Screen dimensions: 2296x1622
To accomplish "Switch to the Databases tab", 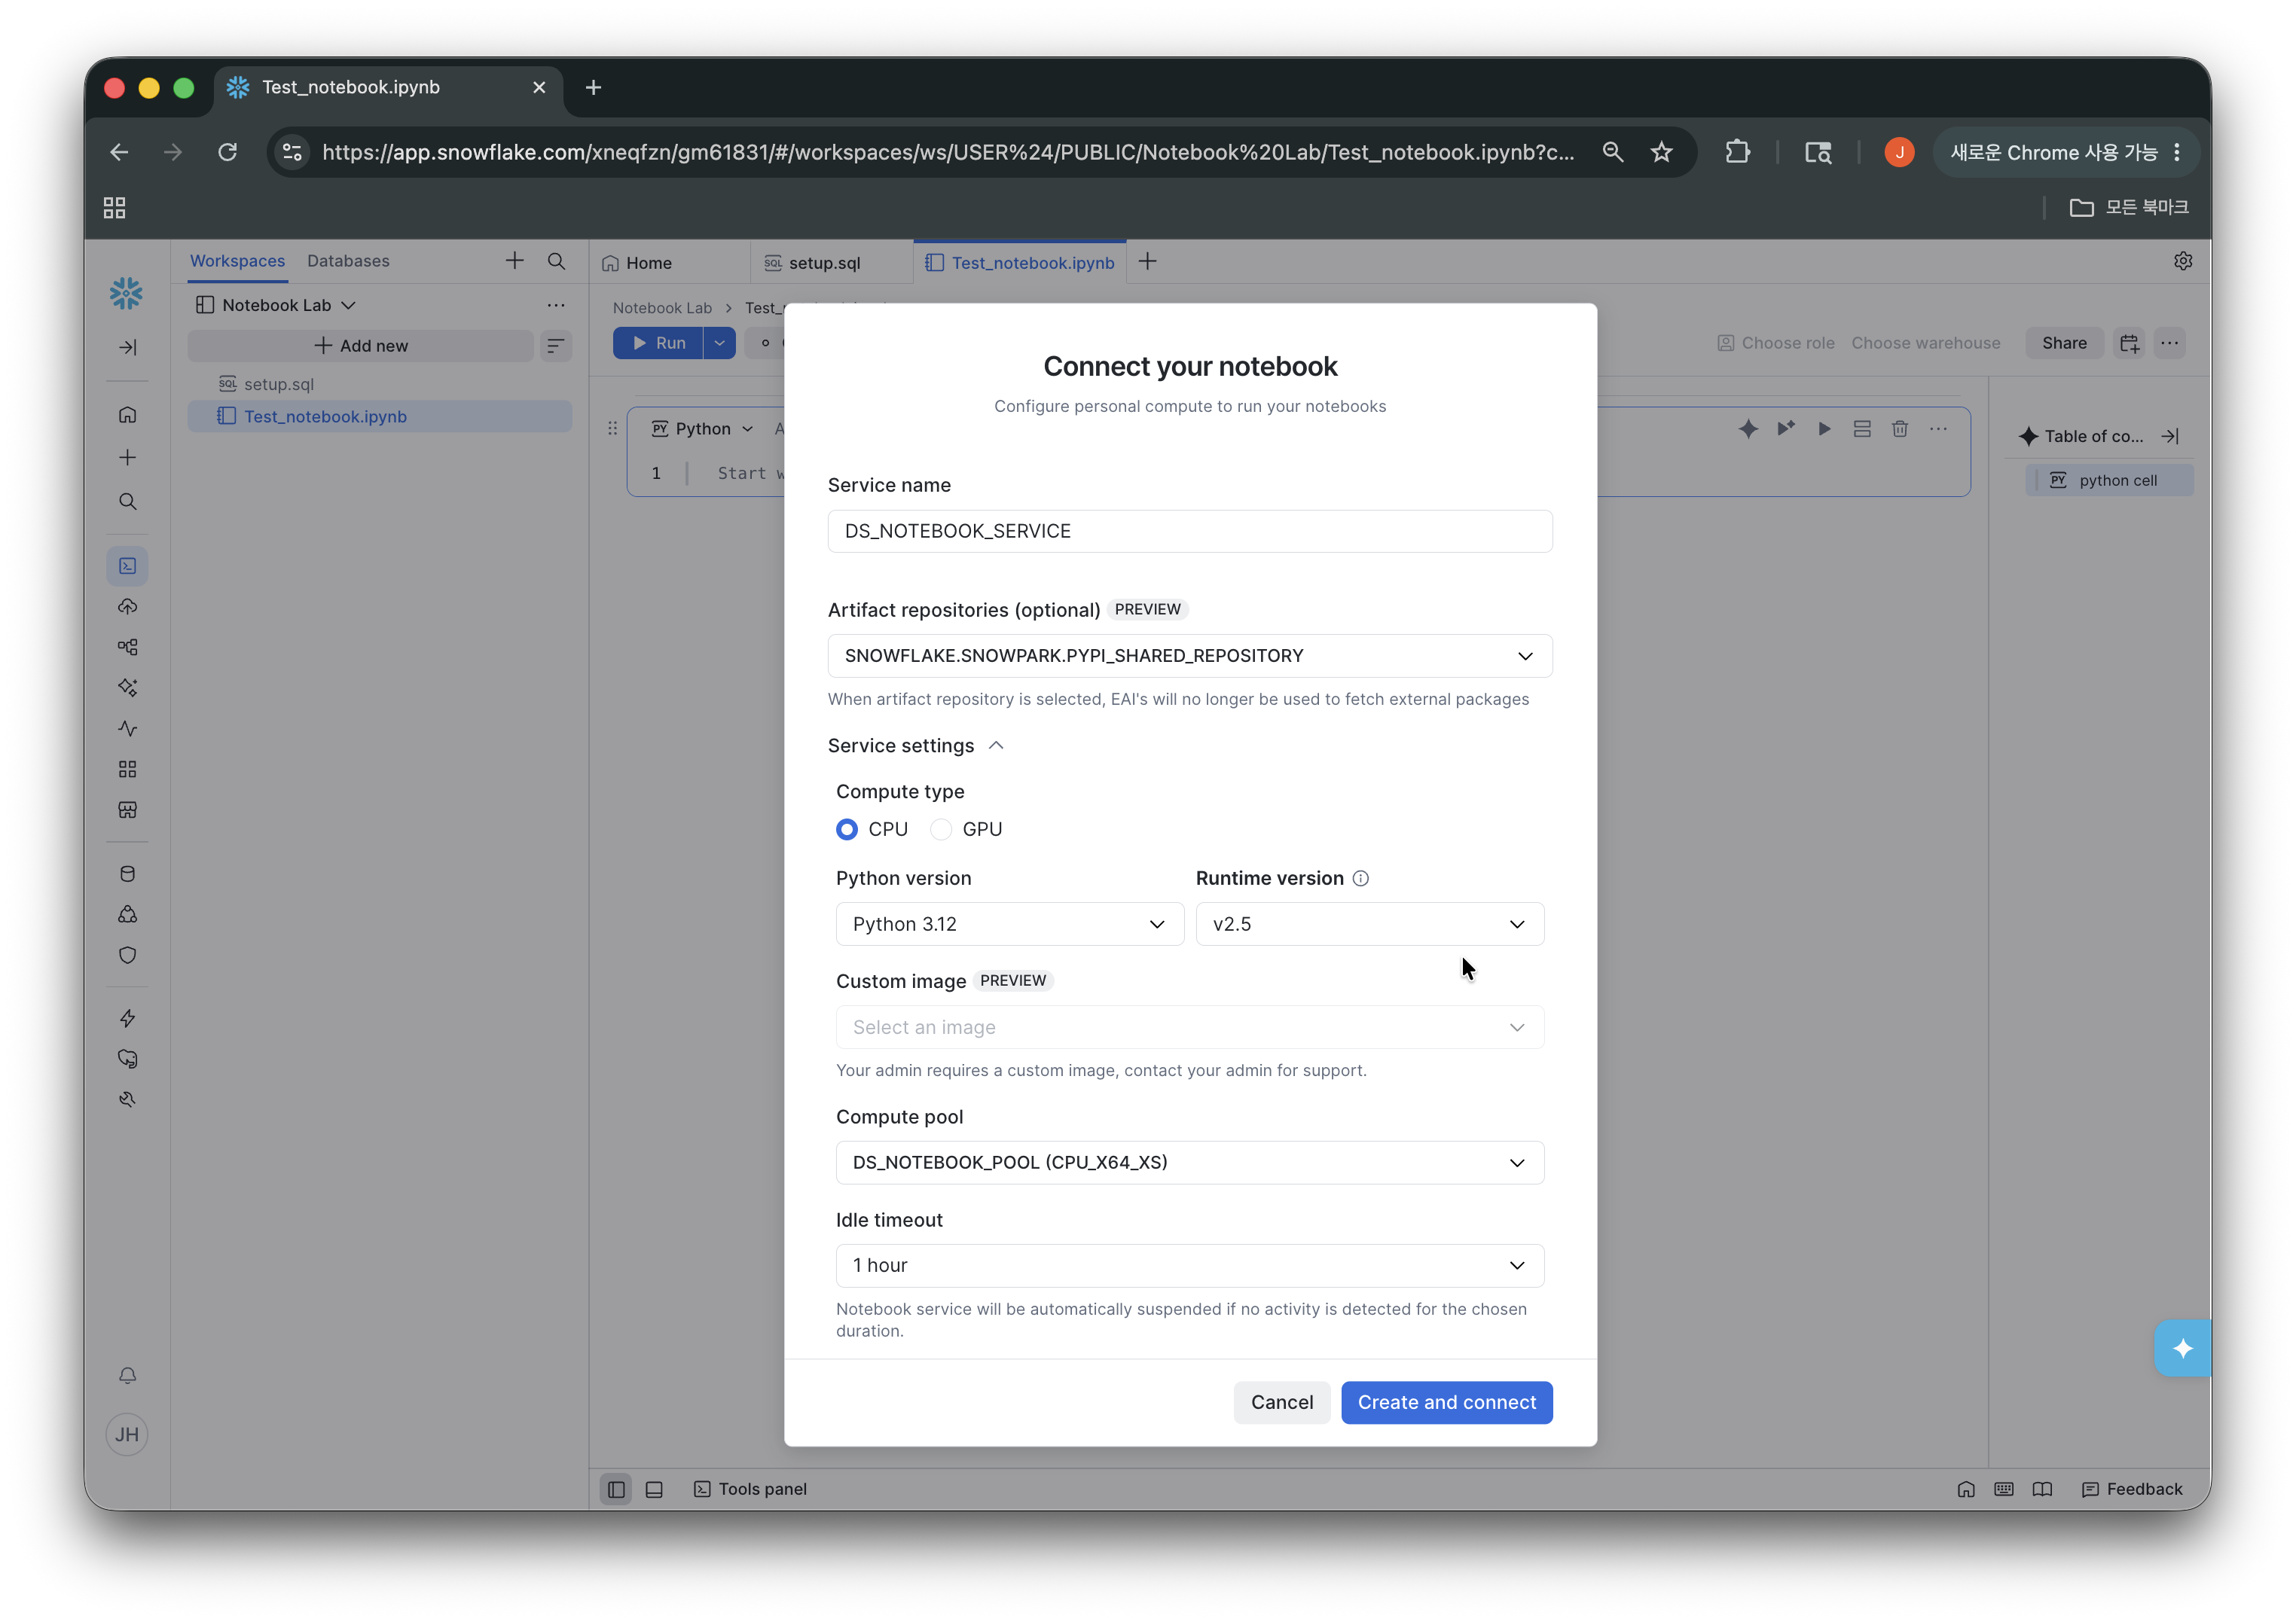I will point(348,261).
